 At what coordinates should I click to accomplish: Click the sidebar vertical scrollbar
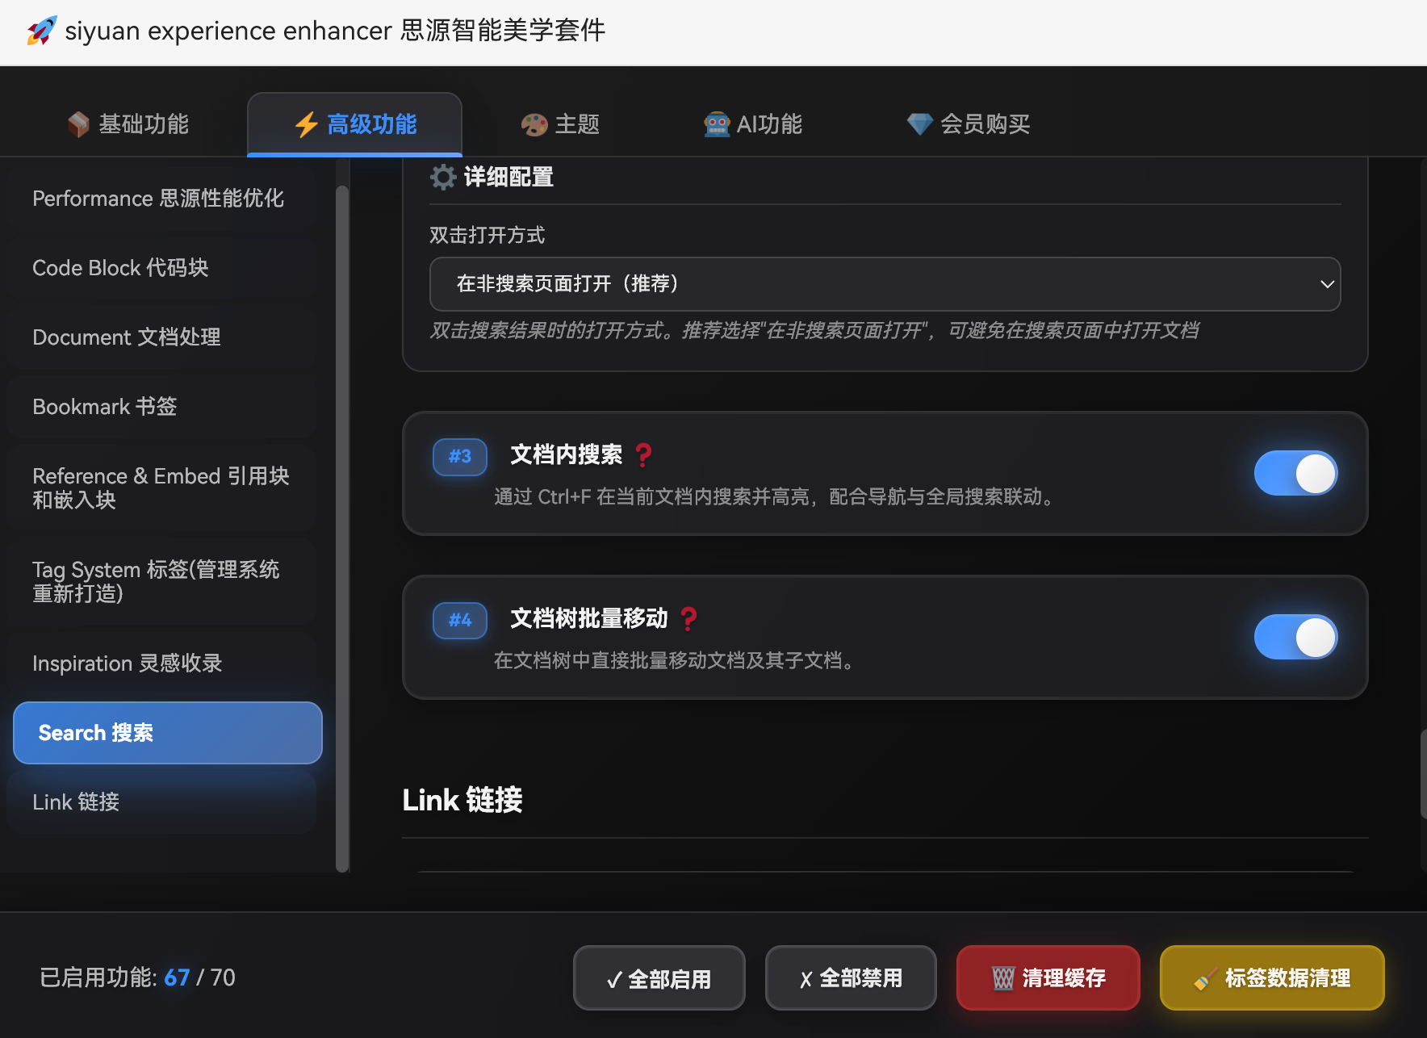pos(342,529)
